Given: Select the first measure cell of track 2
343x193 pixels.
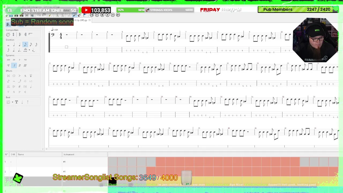Looking at the screenshot, I should 113,171.
